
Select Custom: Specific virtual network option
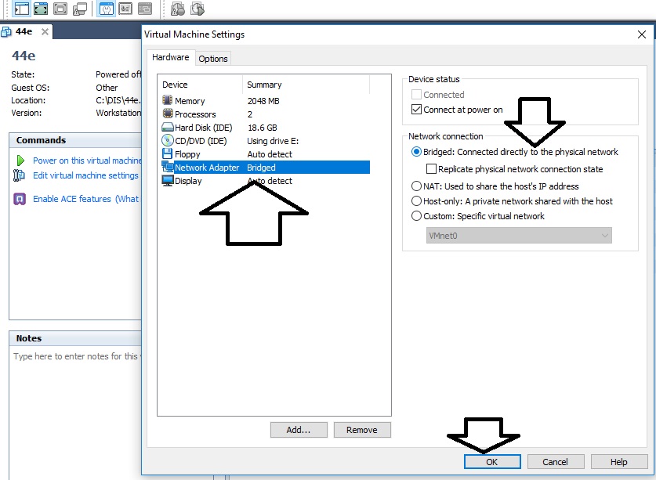pyautogui.click(x=416, y=216)
